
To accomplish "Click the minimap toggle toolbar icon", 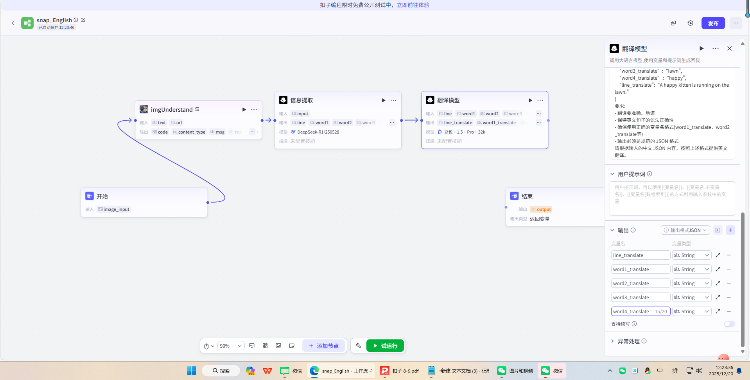I will [292, 346].
